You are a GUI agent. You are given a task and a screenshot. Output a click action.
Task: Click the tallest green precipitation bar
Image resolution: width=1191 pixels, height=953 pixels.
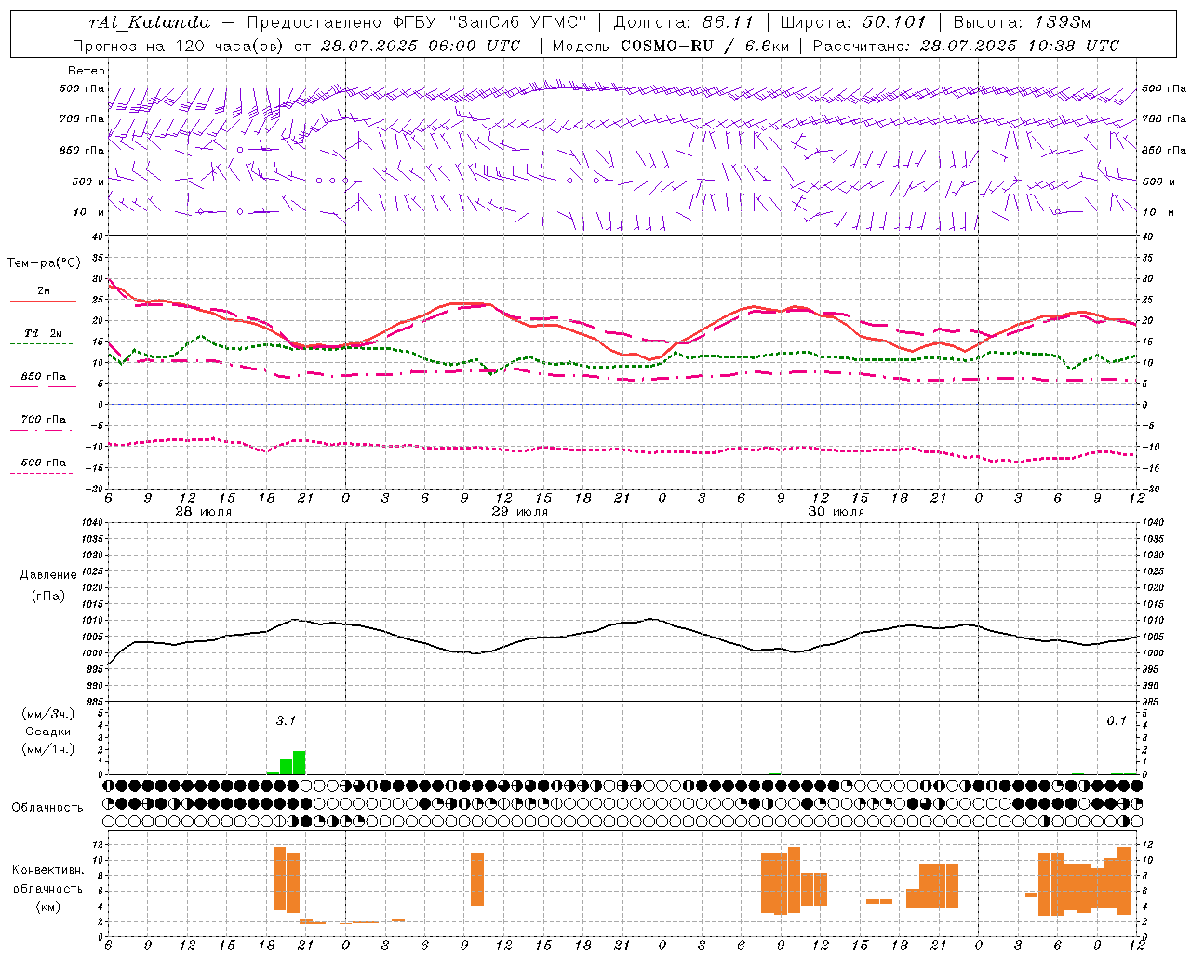(x=300, y=762)
